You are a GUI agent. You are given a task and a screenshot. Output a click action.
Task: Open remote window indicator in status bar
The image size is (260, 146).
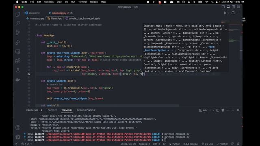[16, 144]
